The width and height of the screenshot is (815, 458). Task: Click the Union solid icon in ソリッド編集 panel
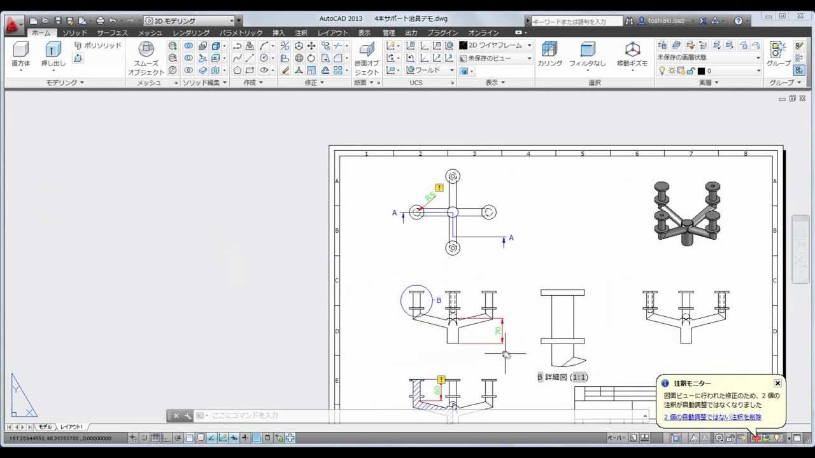(188, 46)
